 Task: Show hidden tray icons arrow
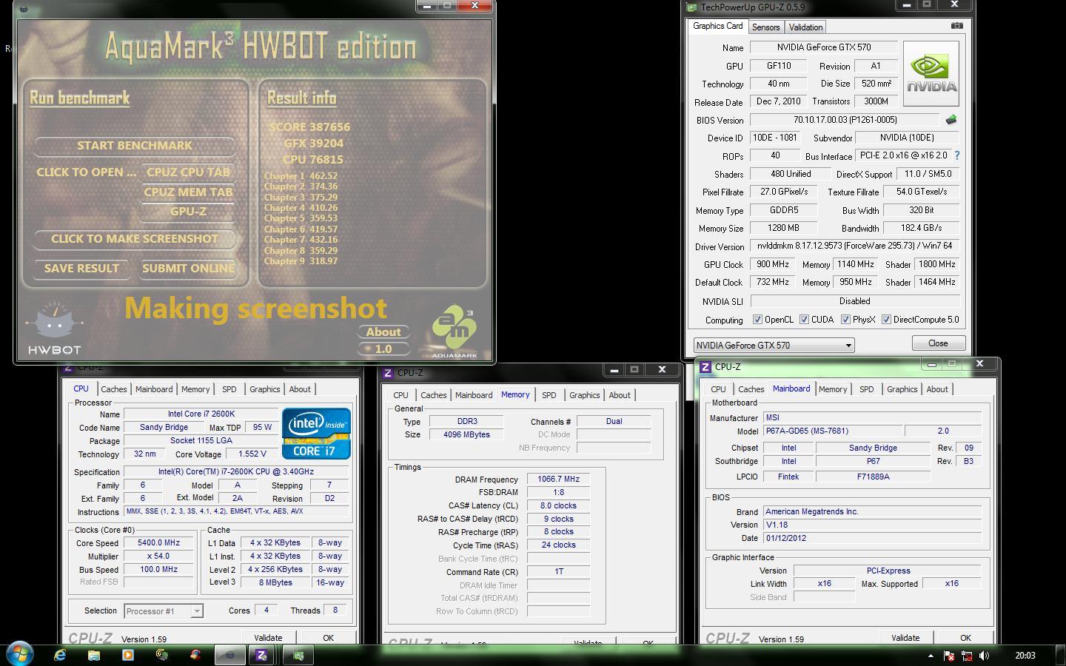[931, 655]
